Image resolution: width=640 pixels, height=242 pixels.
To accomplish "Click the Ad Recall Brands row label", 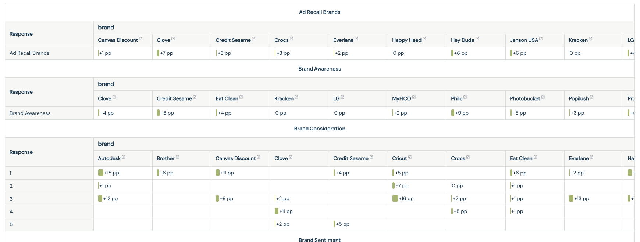I will (29, 53).
